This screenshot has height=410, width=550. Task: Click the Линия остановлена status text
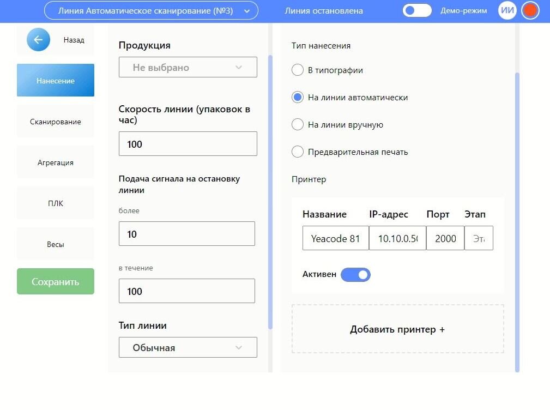pos(323,11)
